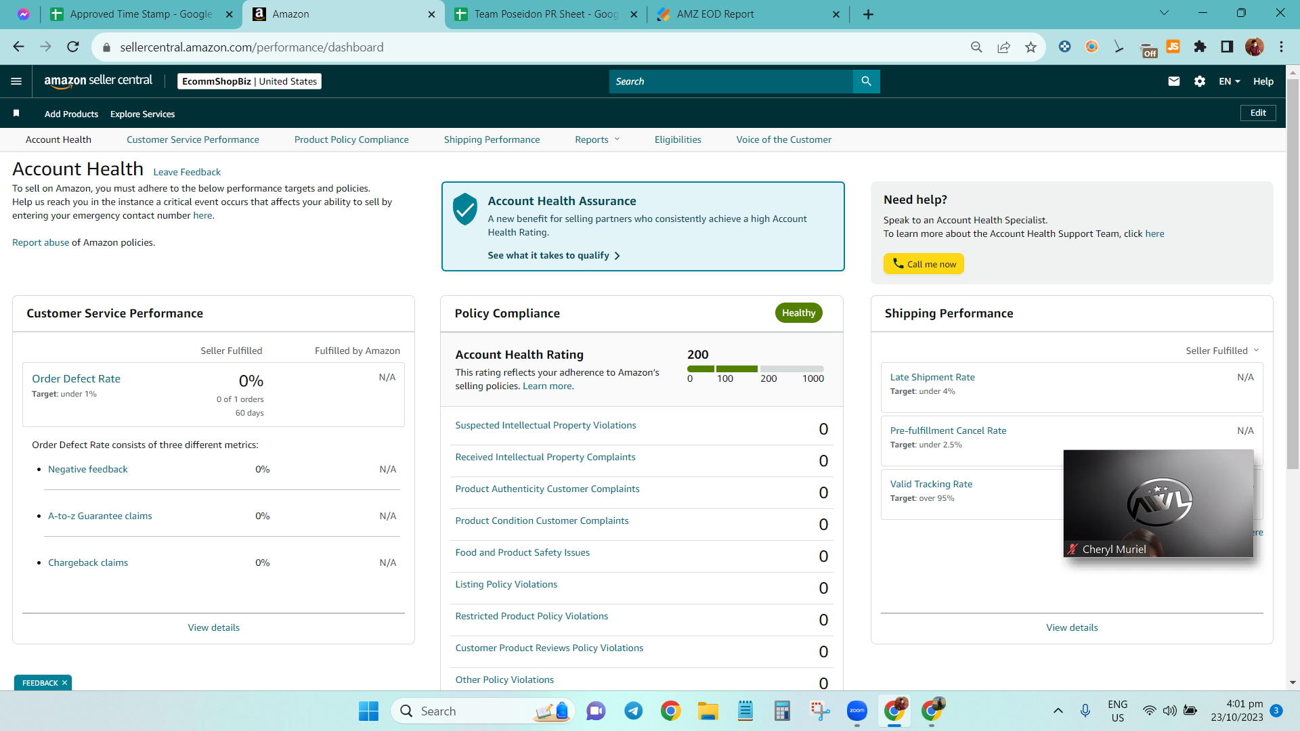Open the Seller Fulfilled shipping dropdown
The width and height of the screenshot is (1300, 731).
coord(1222,351)
